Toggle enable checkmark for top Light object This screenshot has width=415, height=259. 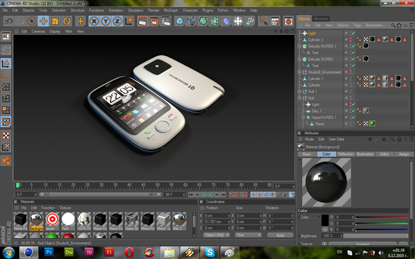[353, 33]
